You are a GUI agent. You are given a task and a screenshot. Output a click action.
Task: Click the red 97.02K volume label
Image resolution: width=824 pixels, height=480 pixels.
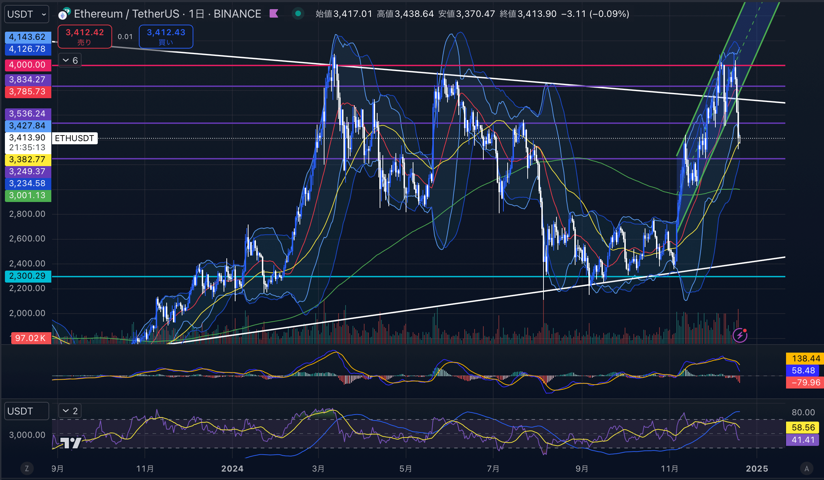click(31, 338)
